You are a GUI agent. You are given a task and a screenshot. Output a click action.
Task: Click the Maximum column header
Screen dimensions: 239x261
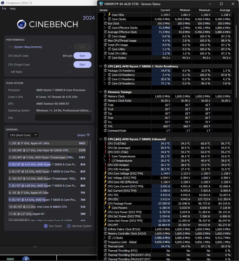click(205, 10)
